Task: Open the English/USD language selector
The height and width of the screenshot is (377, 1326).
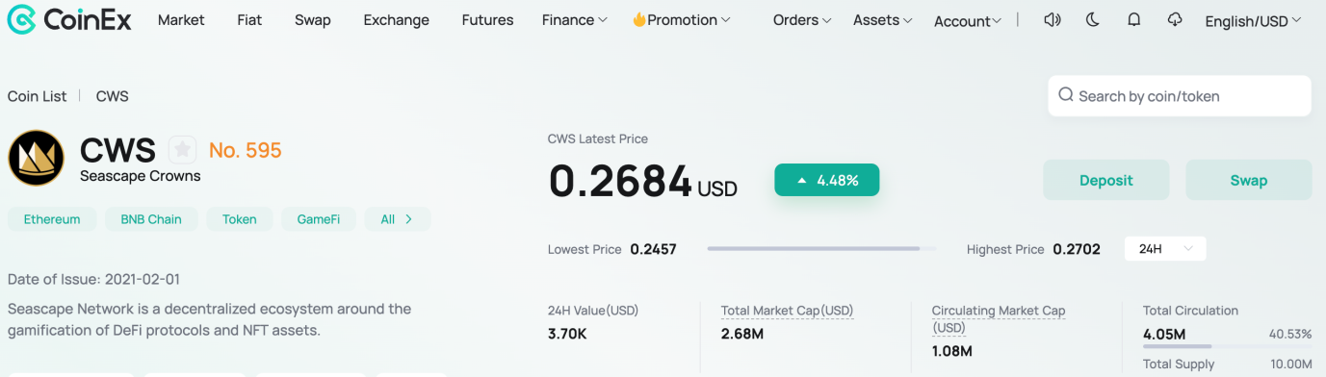Action: pyautogui.click(x=1255, y=21)
